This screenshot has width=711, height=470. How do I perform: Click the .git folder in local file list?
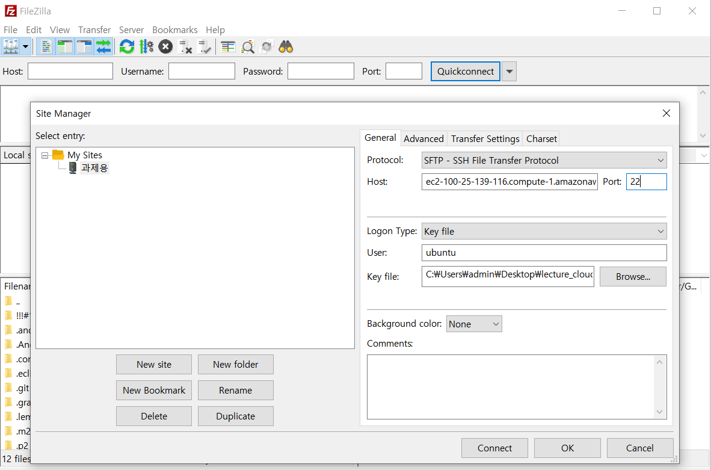17,388
